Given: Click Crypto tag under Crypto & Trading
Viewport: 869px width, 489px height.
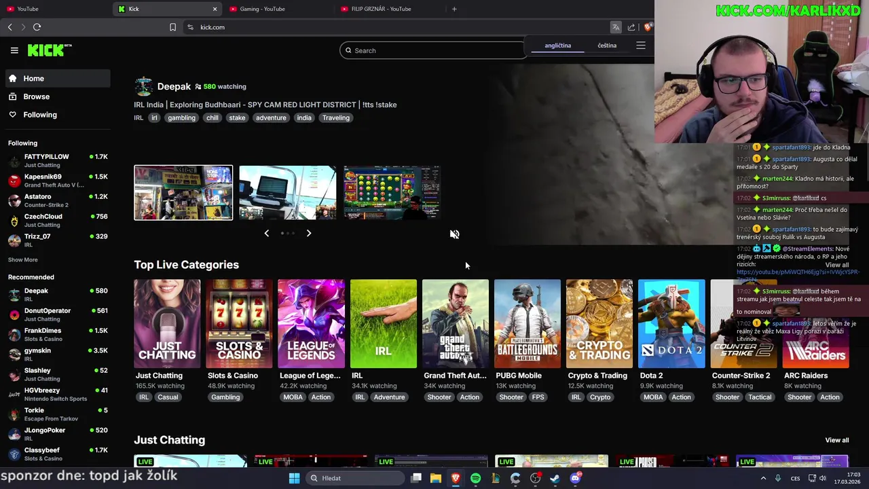Looking at the screenshot, I should [600, 397].
